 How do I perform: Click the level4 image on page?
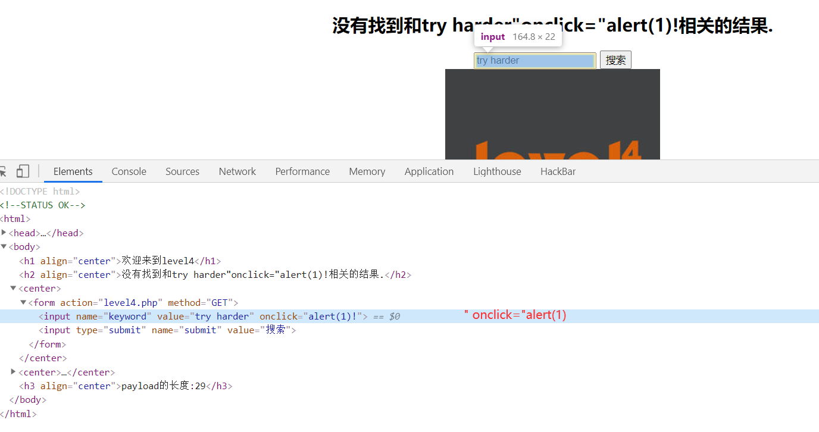(552, 114)
